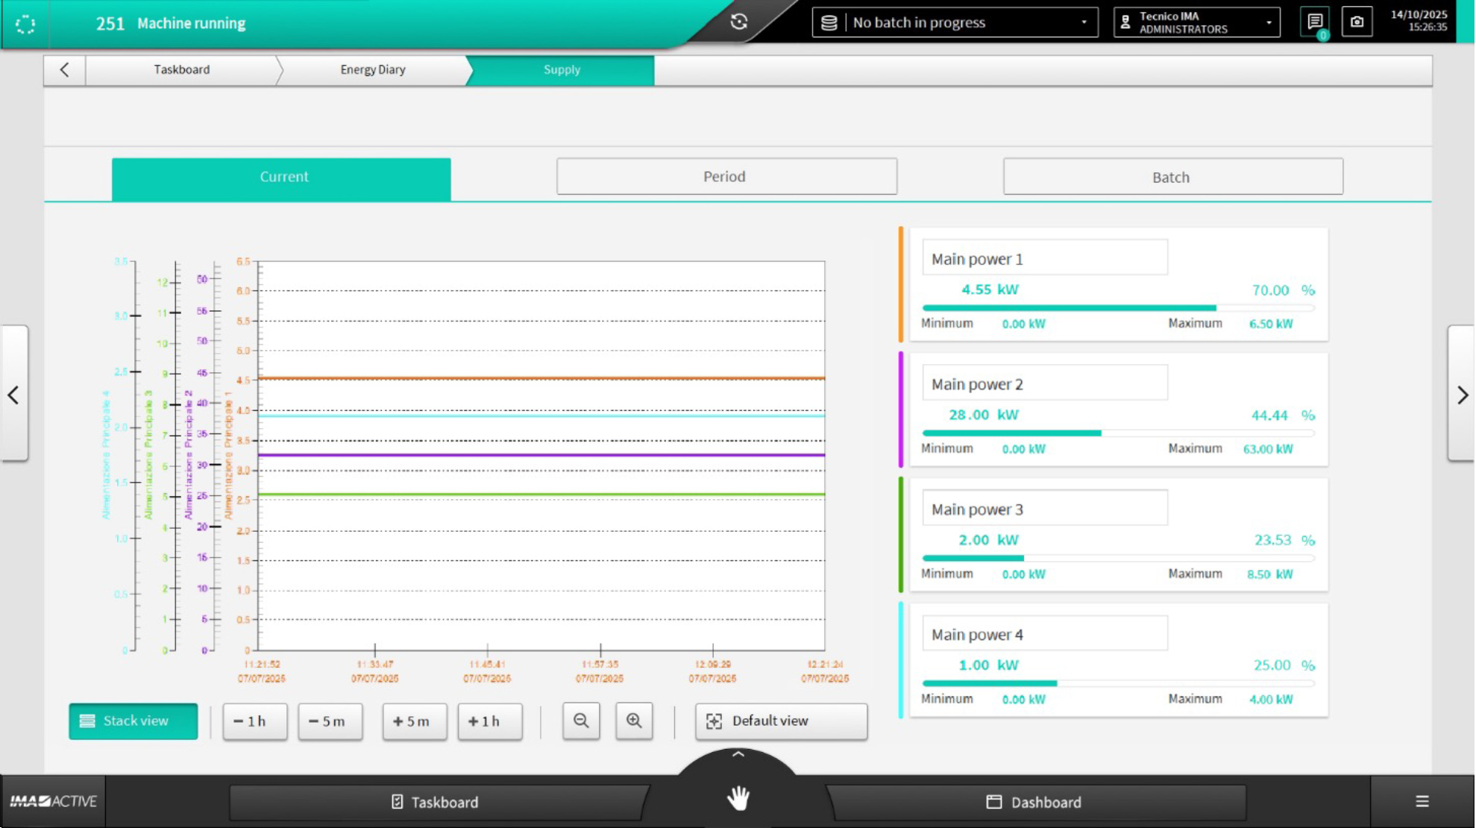Click the Main power 3 name field
1476x828 pixels.
(1045, 509)
